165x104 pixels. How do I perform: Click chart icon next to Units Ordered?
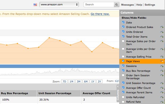click(x=162, y=32)
